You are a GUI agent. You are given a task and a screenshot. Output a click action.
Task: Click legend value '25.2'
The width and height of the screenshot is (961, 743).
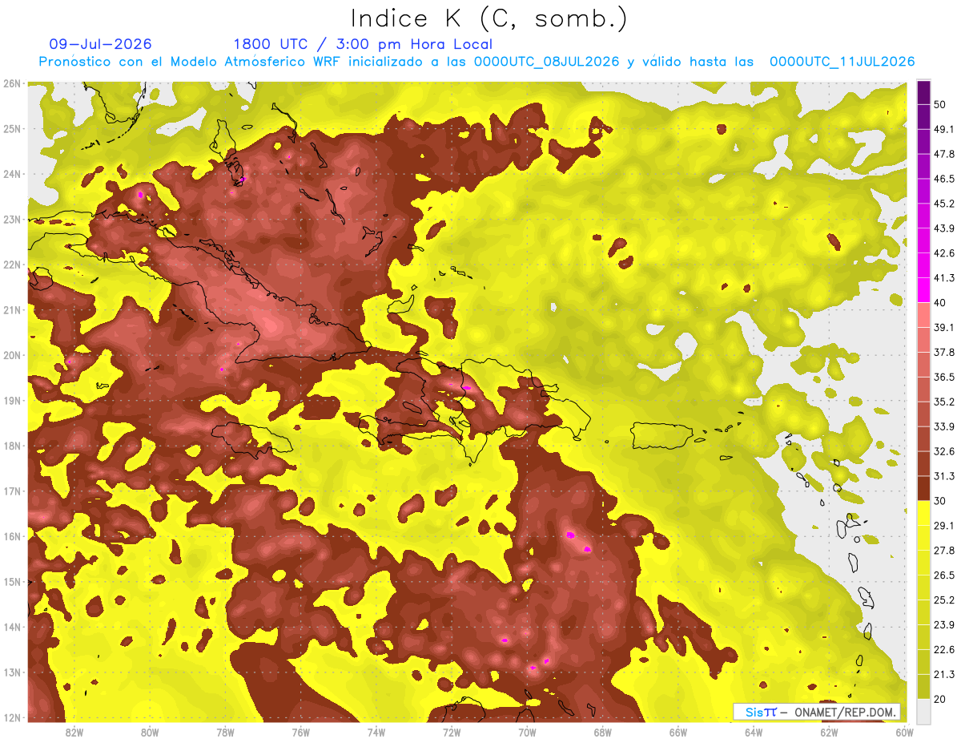(944, 600)
